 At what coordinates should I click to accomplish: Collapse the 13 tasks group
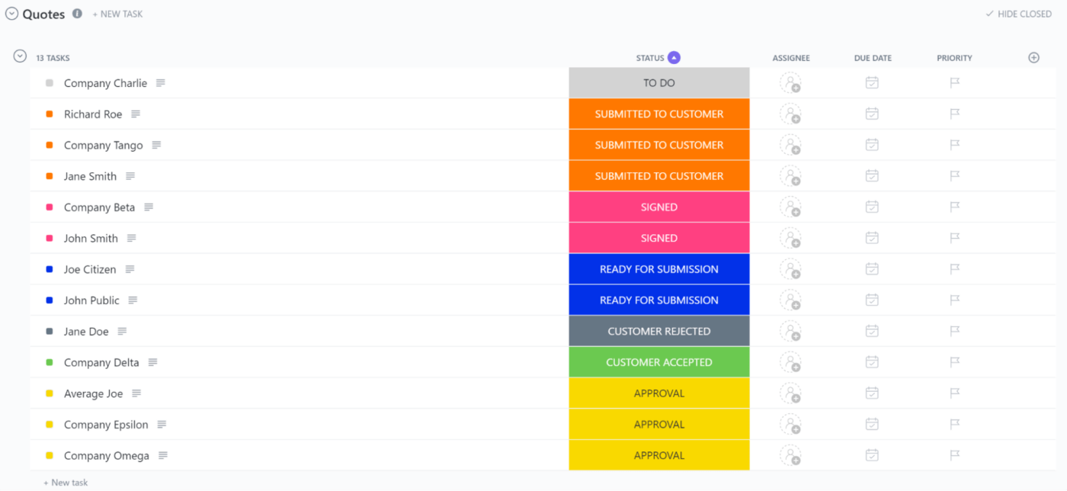[x=21, y=56]
